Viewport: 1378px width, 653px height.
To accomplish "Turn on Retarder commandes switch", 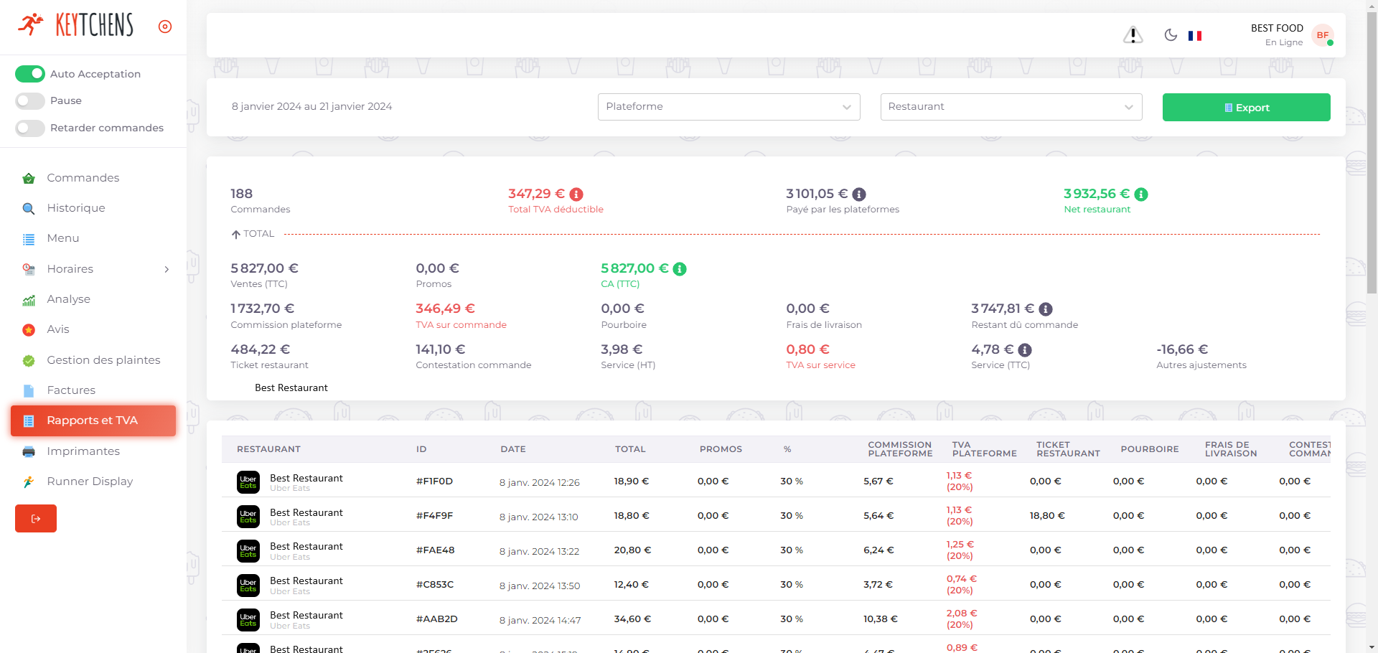I will tap(30, 128).
